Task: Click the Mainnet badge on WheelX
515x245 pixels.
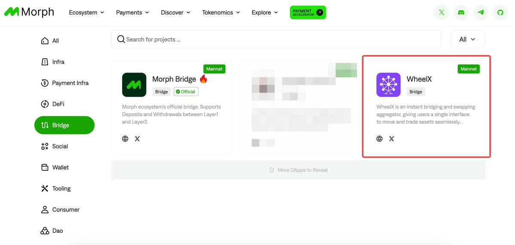Action: click(469, 69)
